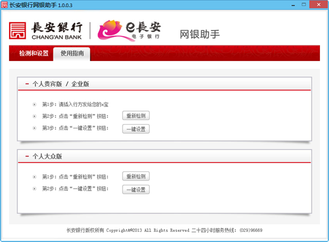Click the 网银助手 title text
Image resolution: width=329 pixels, height=242 pixels.
click(200, 34)
